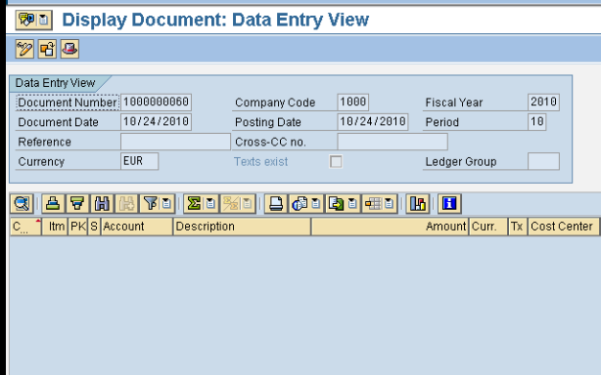The height and width of the screenshot is (375, 601).
Task: Click the 'Document Number' label
Action: [68, 103]
